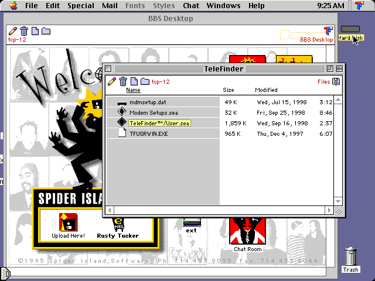Sort file list by Modified column

pos(266,90)
